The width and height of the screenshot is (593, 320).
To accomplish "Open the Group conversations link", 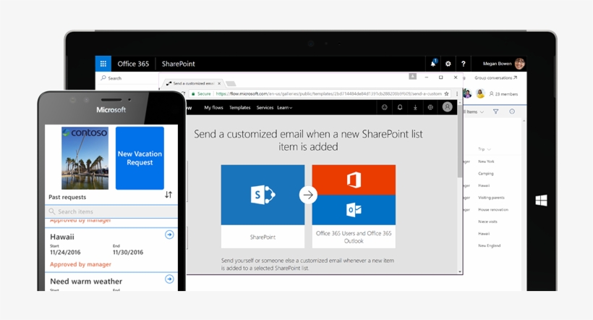I will [x=495, y=77].
